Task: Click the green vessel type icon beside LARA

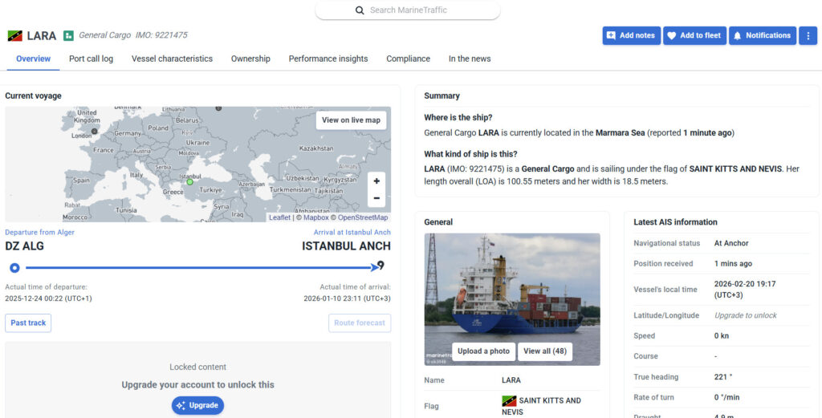Action: point(69,35)
